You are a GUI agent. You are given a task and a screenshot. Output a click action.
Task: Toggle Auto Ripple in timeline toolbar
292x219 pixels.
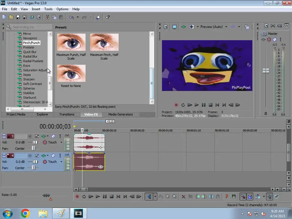(x=258, y=196)
